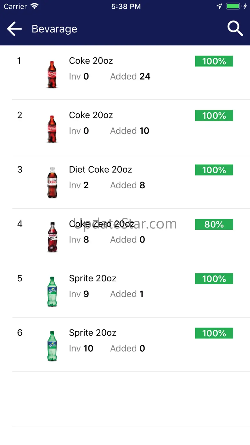Tap the Coke bottle image in row 1
Image resolution: width=250 pixels, height=445 pixels.
click(52, 74)
